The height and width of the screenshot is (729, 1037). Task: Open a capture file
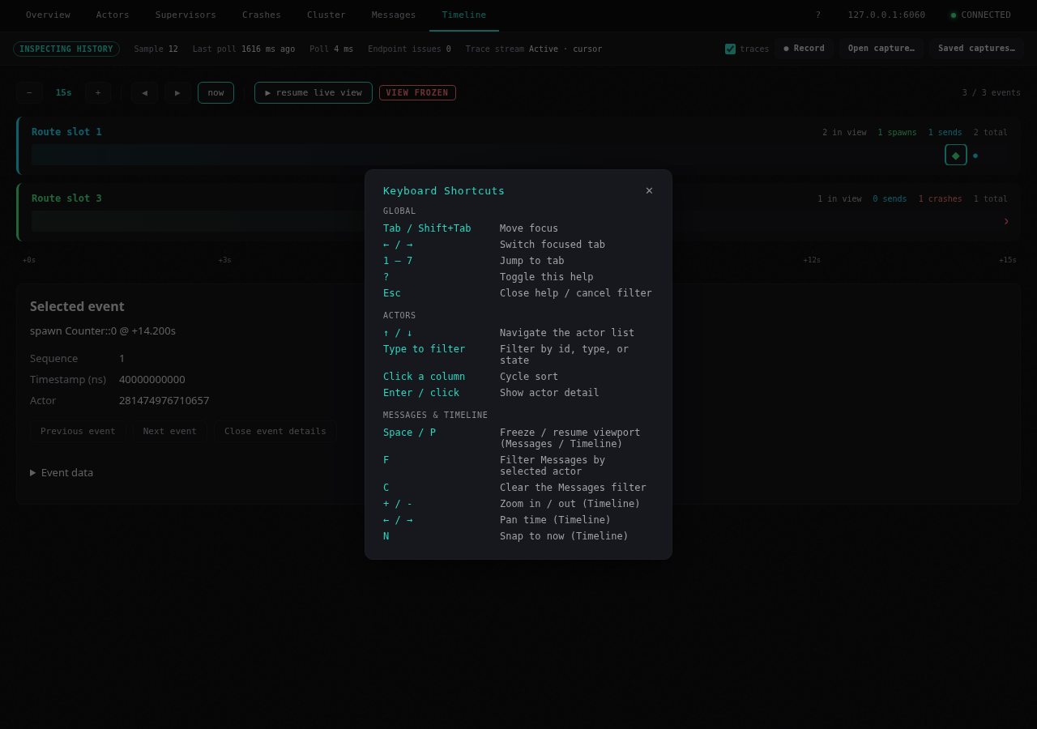coord(881,49)
